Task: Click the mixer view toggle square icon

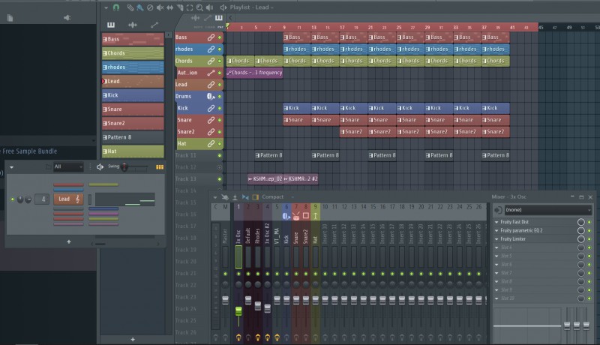Action: (255, 197)
